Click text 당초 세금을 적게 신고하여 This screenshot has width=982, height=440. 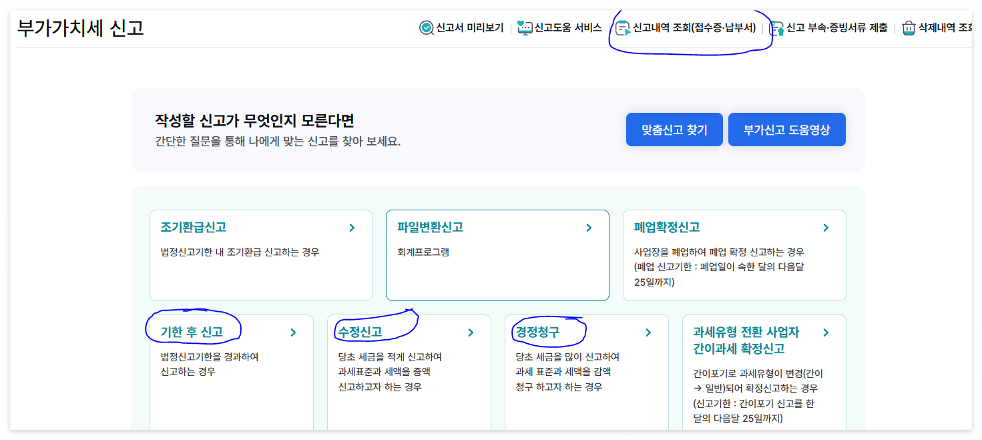point(390,357)
